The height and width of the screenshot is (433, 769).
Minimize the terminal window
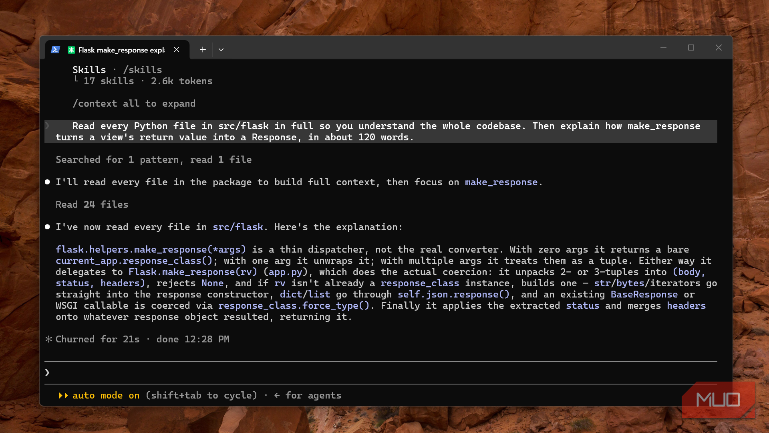click(663, 48)
